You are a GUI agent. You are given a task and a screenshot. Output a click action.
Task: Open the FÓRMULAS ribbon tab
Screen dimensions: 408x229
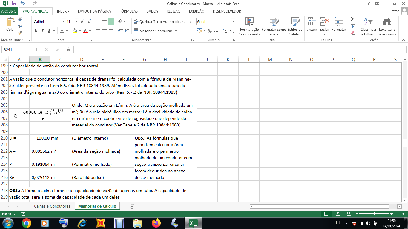(128, 11)
